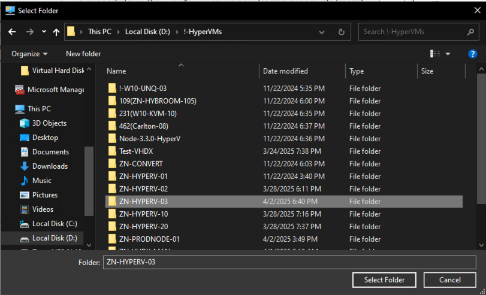Image resolution: width=486 pixels, height=295 pixels.
Task: Select the Downloads folder in sidebar
Action: pos(50,166)
